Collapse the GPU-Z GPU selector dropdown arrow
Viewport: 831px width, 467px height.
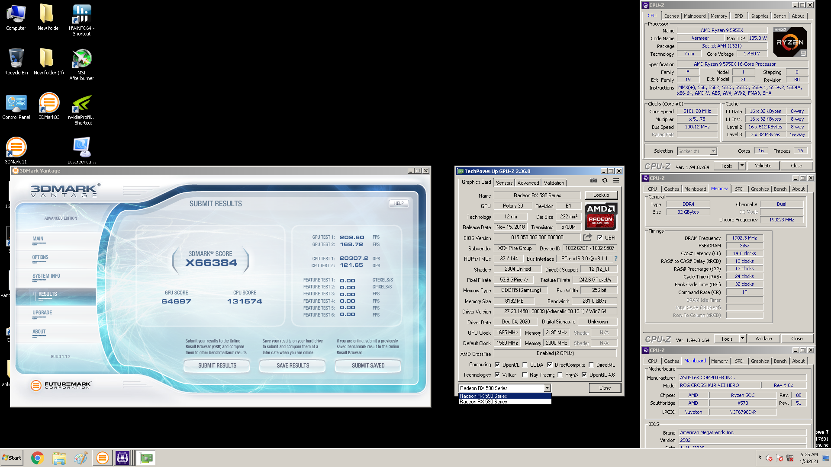point(547,388)
